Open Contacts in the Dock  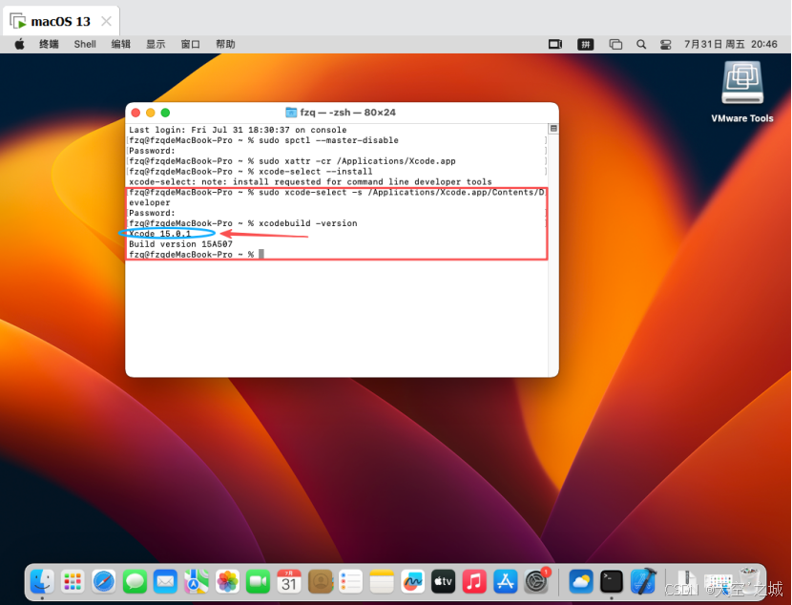click(x=321, y=582)
